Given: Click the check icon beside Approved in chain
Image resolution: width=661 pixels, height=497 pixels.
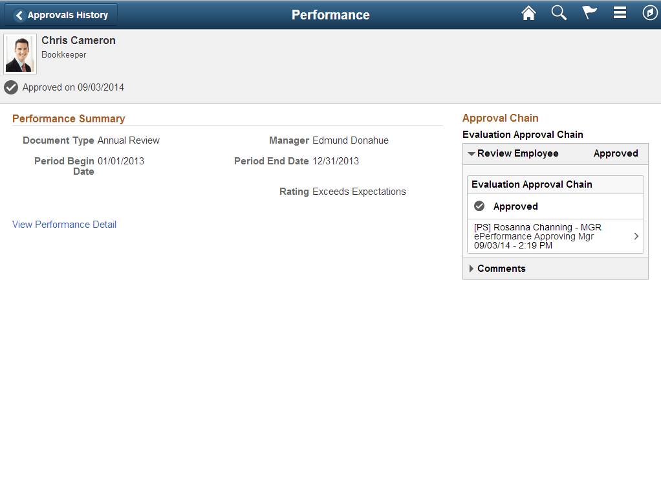Looking at the screenshot, I should [x=479, y=206].
